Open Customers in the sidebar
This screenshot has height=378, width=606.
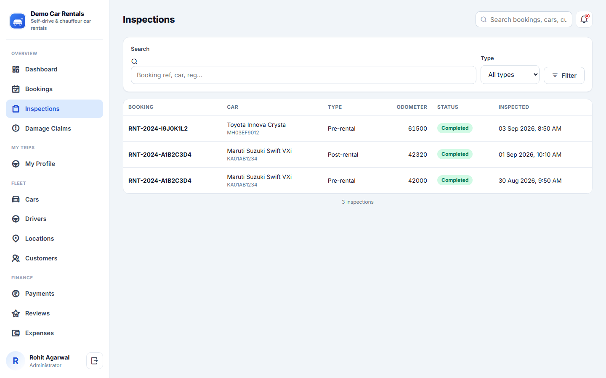pos(54,258)
